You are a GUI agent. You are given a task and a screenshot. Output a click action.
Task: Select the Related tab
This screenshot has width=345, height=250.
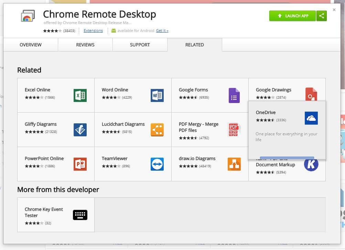click(x=194, y=45)
